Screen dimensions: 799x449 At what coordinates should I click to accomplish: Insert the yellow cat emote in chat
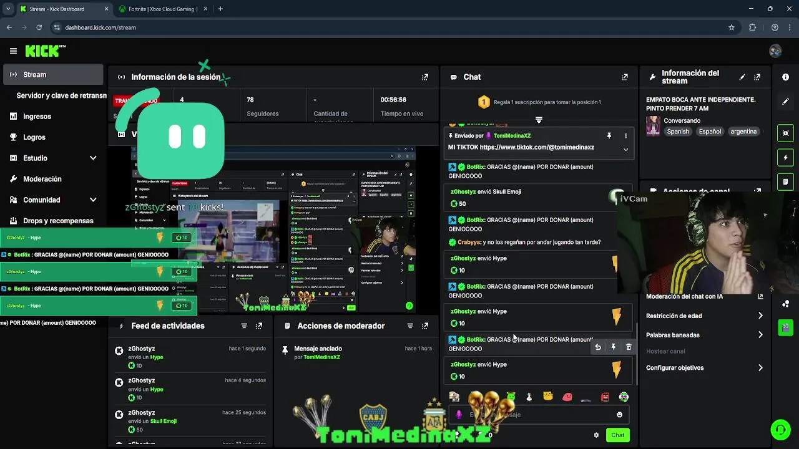pos(548,397)
